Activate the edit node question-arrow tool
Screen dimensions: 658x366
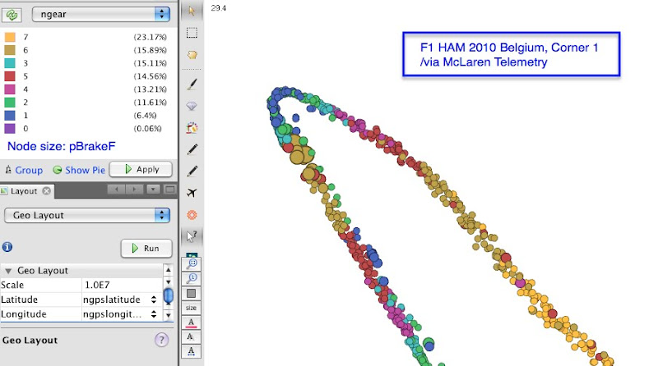pyautogui.click(x=192, y=236)
